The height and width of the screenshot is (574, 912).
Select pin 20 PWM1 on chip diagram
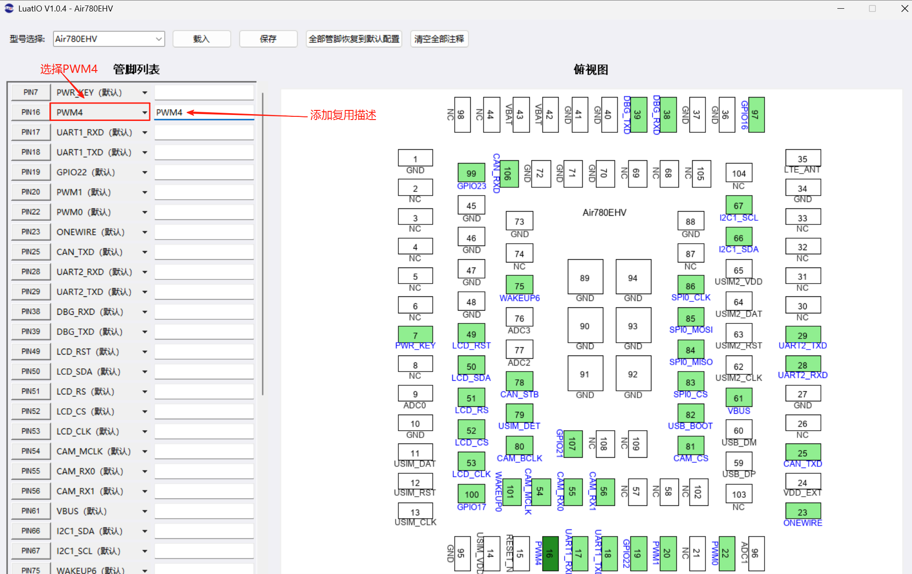click(x=668, y=553)
